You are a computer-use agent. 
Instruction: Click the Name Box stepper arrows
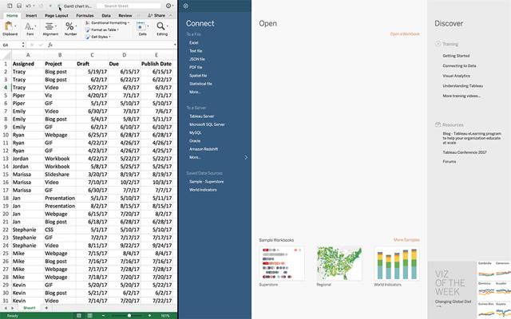(x=23, y=45)
